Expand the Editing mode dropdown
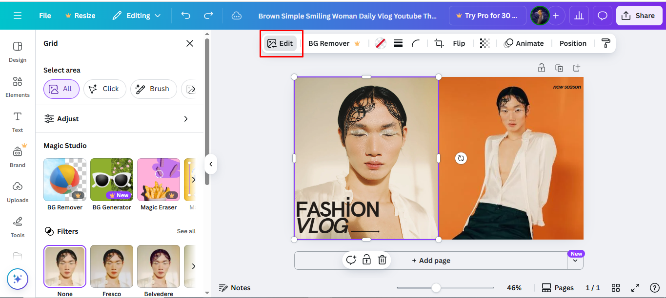666x298 pixels. 137,15
